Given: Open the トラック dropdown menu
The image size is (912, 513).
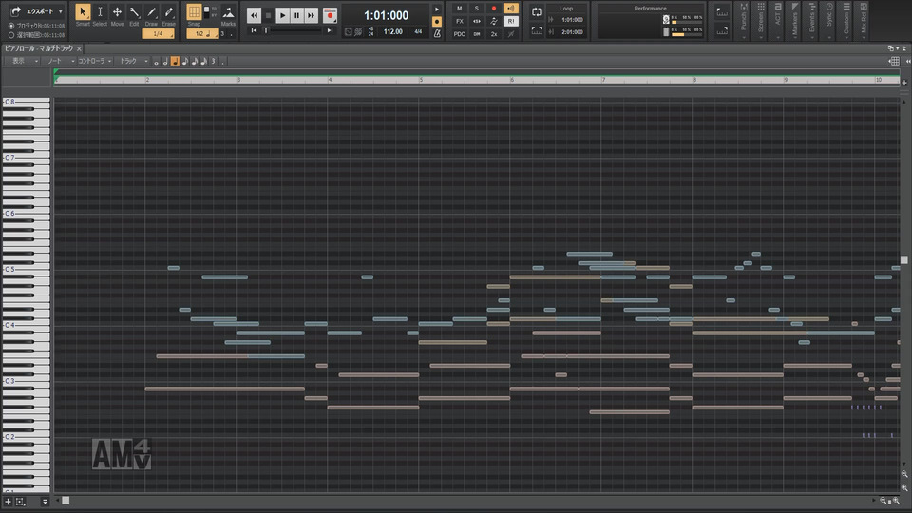Looking at the screenshot, I should (132, 61).
